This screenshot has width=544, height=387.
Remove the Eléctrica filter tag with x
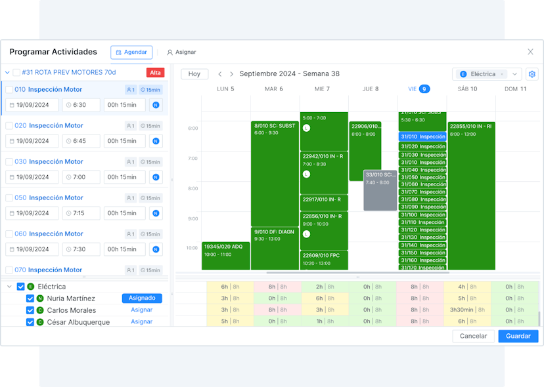[x=501, y=74]
